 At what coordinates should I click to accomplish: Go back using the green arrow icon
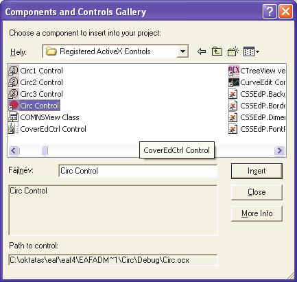(202, 51)
